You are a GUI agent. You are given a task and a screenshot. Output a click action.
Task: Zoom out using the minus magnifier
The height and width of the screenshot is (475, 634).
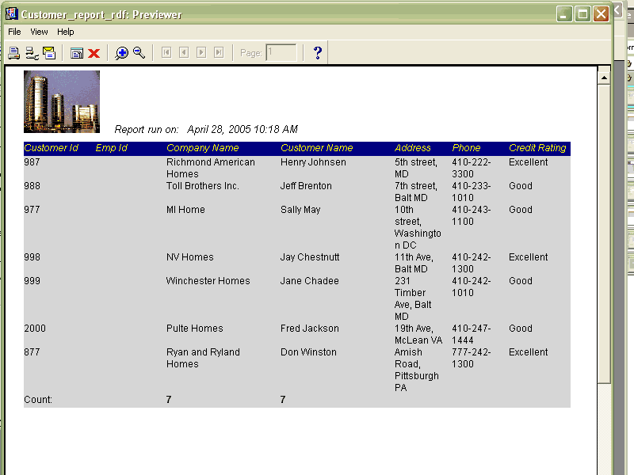139,53
